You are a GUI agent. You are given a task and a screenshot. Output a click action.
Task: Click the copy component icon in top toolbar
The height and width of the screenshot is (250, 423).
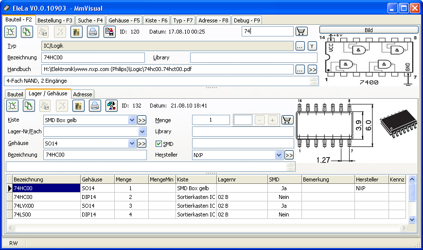27,32
